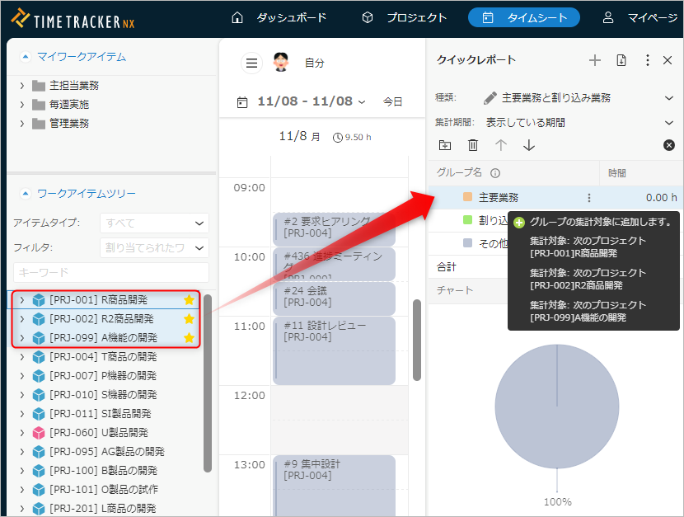Open the プロジェクト tab

[405, 17]
